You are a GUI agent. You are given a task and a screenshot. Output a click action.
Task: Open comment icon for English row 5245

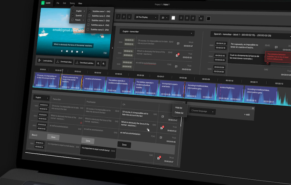click(x=176, y=66)
